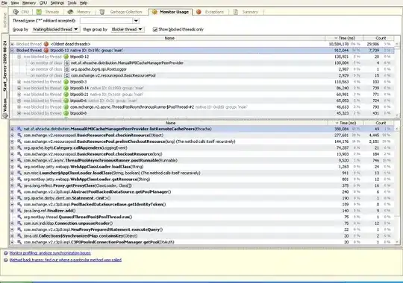Screen dimensions: 403x283
Task: Open the Blocker thread dropdown
Action: click(x=127, y=29)
